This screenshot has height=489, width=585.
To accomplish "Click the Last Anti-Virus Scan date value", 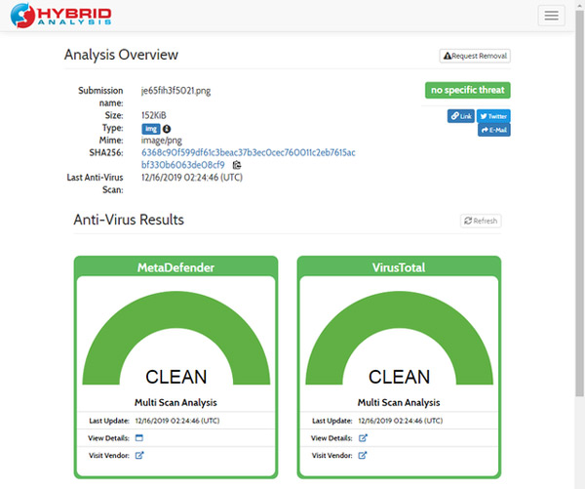I will point(192,178).
